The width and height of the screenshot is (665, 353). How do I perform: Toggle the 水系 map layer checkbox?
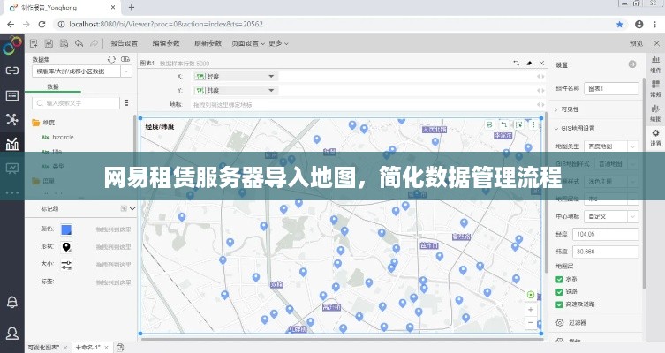coord(559,279)
